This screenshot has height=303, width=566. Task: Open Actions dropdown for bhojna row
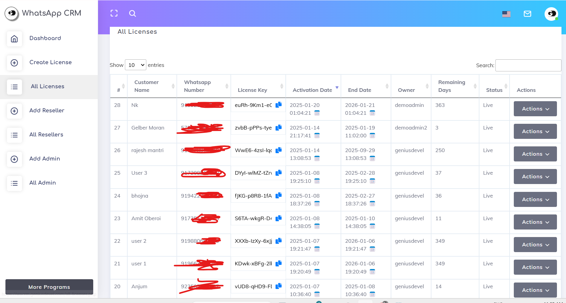click(x=535, y=199)
